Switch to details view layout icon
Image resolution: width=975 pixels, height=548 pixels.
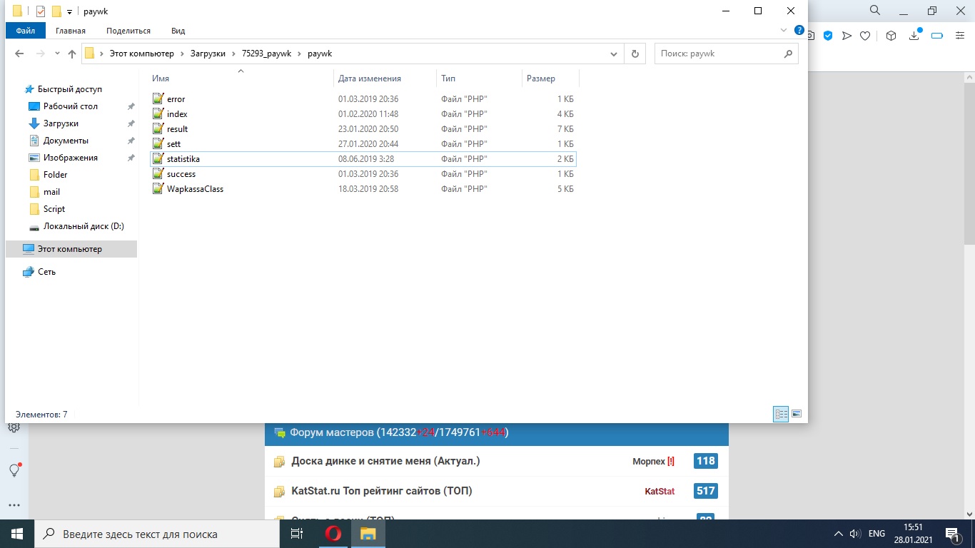(781, 414)
